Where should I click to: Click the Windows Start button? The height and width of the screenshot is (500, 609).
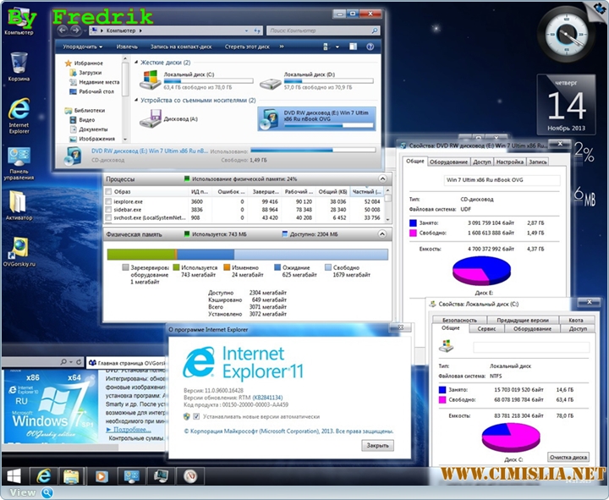15,475
